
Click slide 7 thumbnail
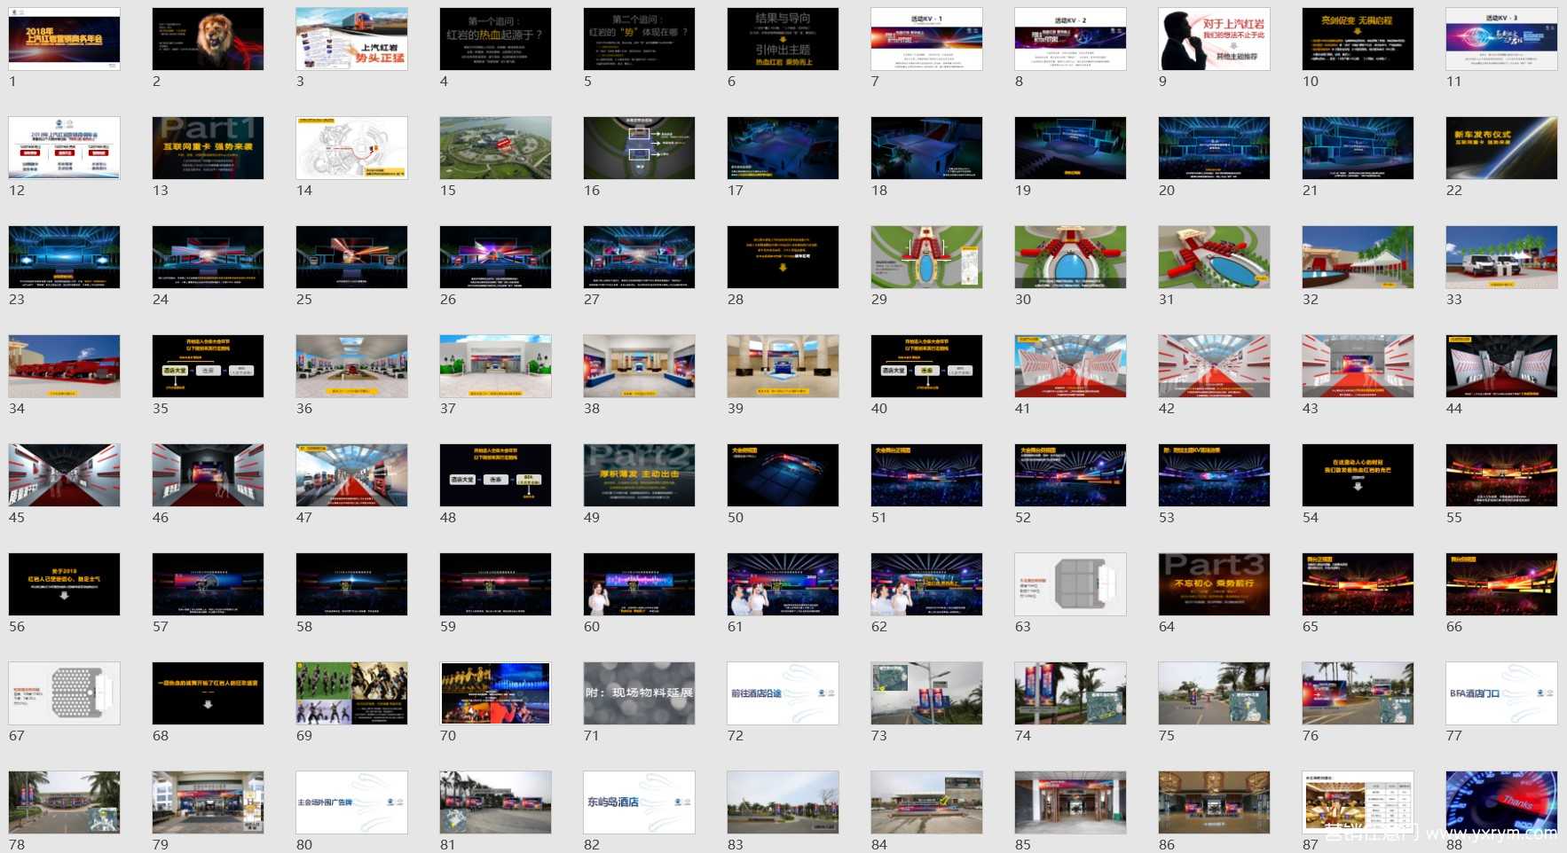pos(926,39)
